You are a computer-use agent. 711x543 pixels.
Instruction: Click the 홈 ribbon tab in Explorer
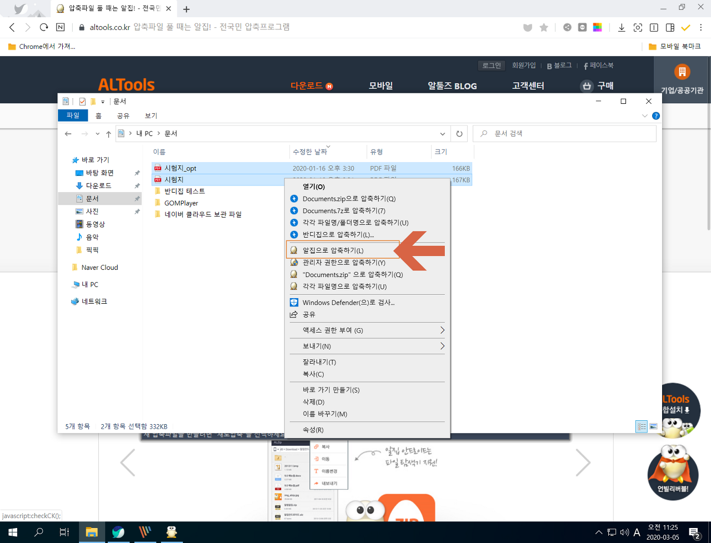(98, 115)
